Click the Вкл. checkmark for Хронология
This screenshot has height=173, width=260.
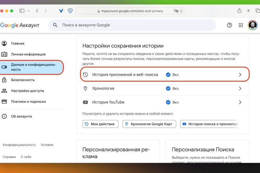click(168, 88)
